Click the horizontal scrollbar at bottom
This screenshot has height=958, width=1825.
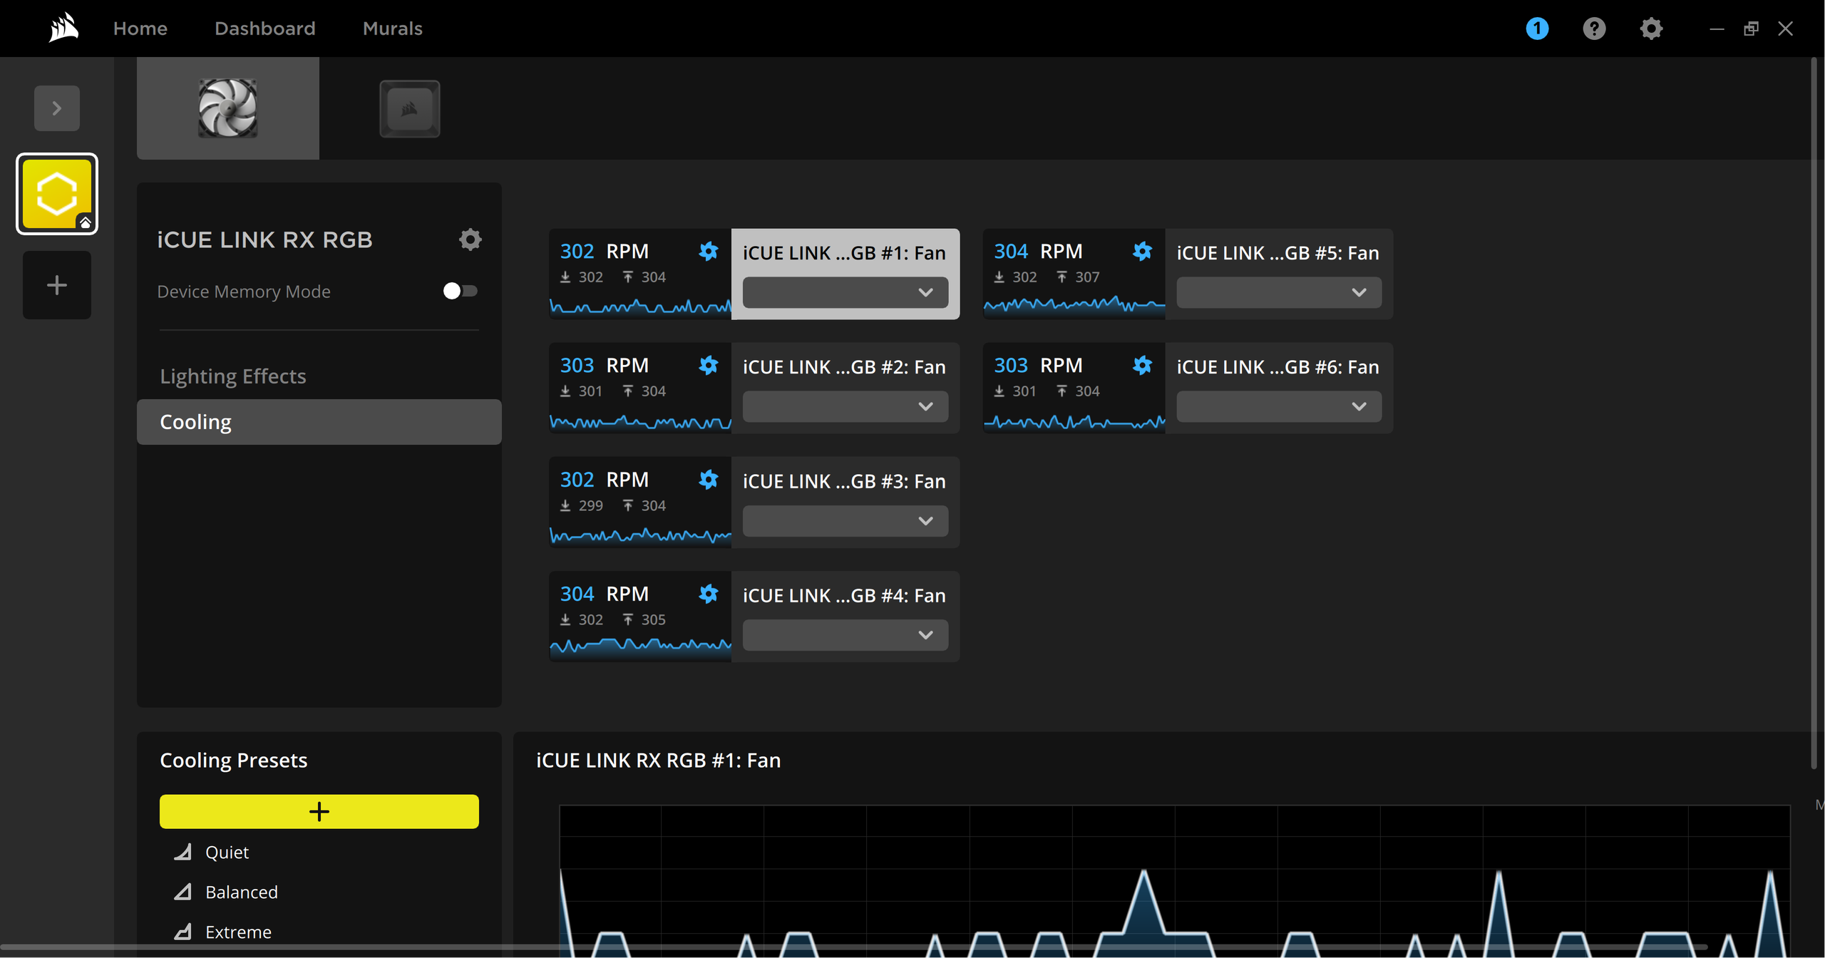(855, 948)
